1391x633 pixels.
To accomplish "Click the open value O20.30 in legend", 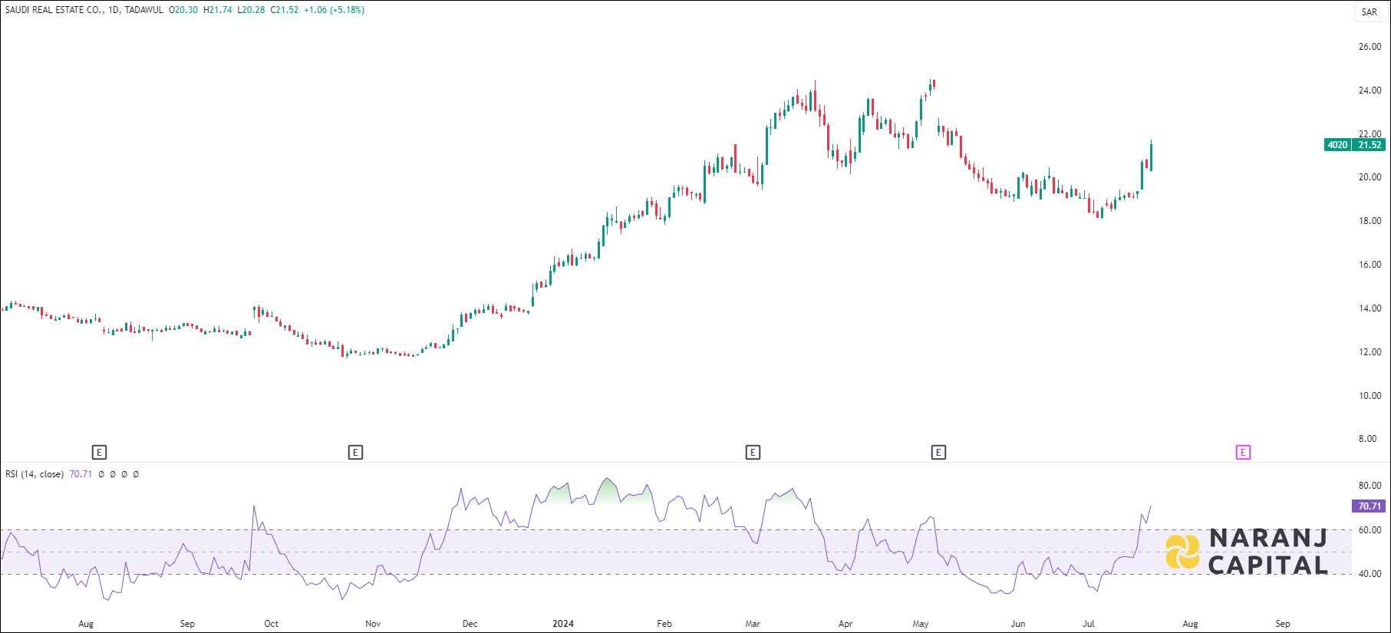I will coord(183,10).
